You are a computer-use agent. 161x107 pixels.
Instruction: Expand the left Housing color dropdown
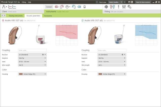pyautogui.click(x=112, y=74)
